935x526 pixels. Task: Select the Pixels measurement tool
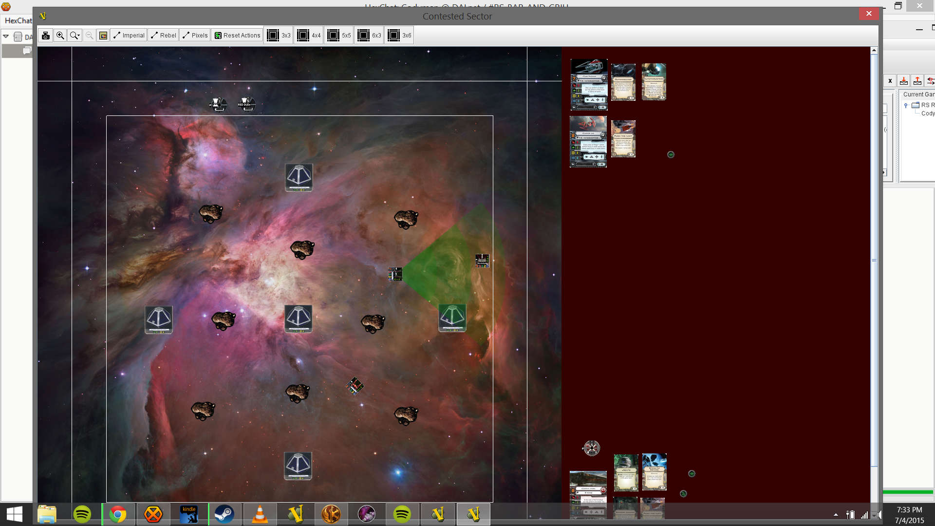click(x=195, y=35)
